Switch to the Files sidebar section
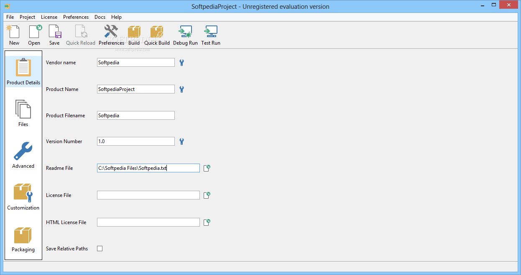521x275 pixels. click(23, 113)
